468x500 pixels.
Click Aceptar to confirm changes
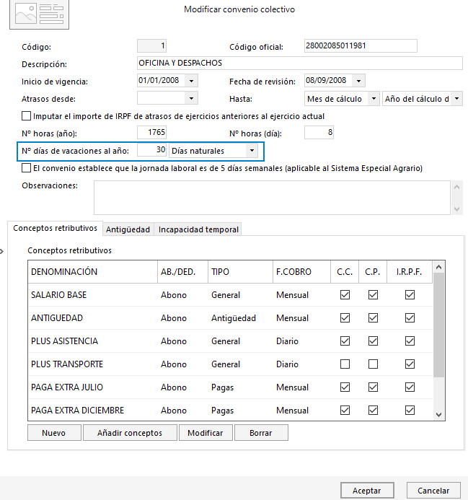[367, 490]
